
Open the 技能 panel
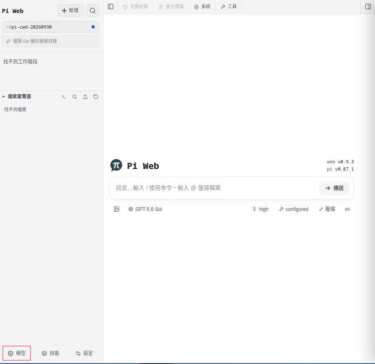pyautogui.click(x=50, y=353)
